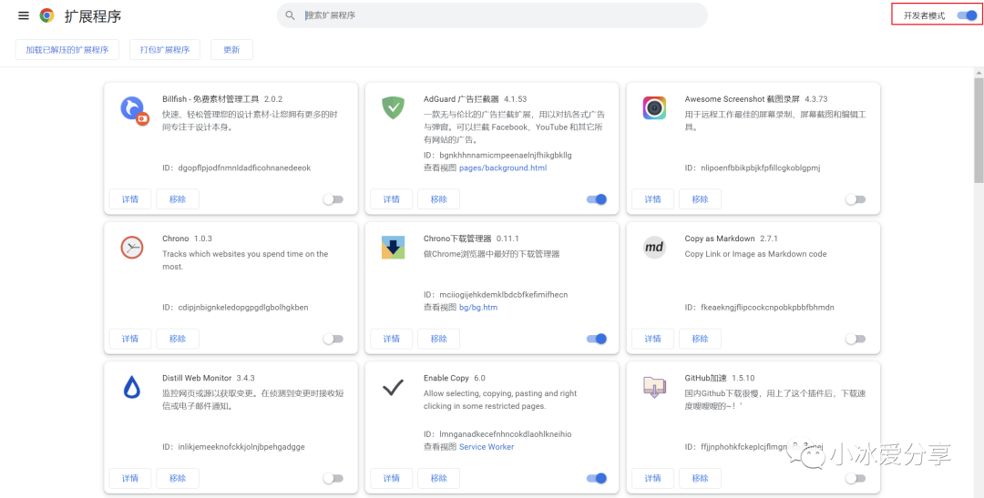This screenshot has height=498, width=984.
Task: Click the Chrono clock icon
Action: [x=132, y=248]
